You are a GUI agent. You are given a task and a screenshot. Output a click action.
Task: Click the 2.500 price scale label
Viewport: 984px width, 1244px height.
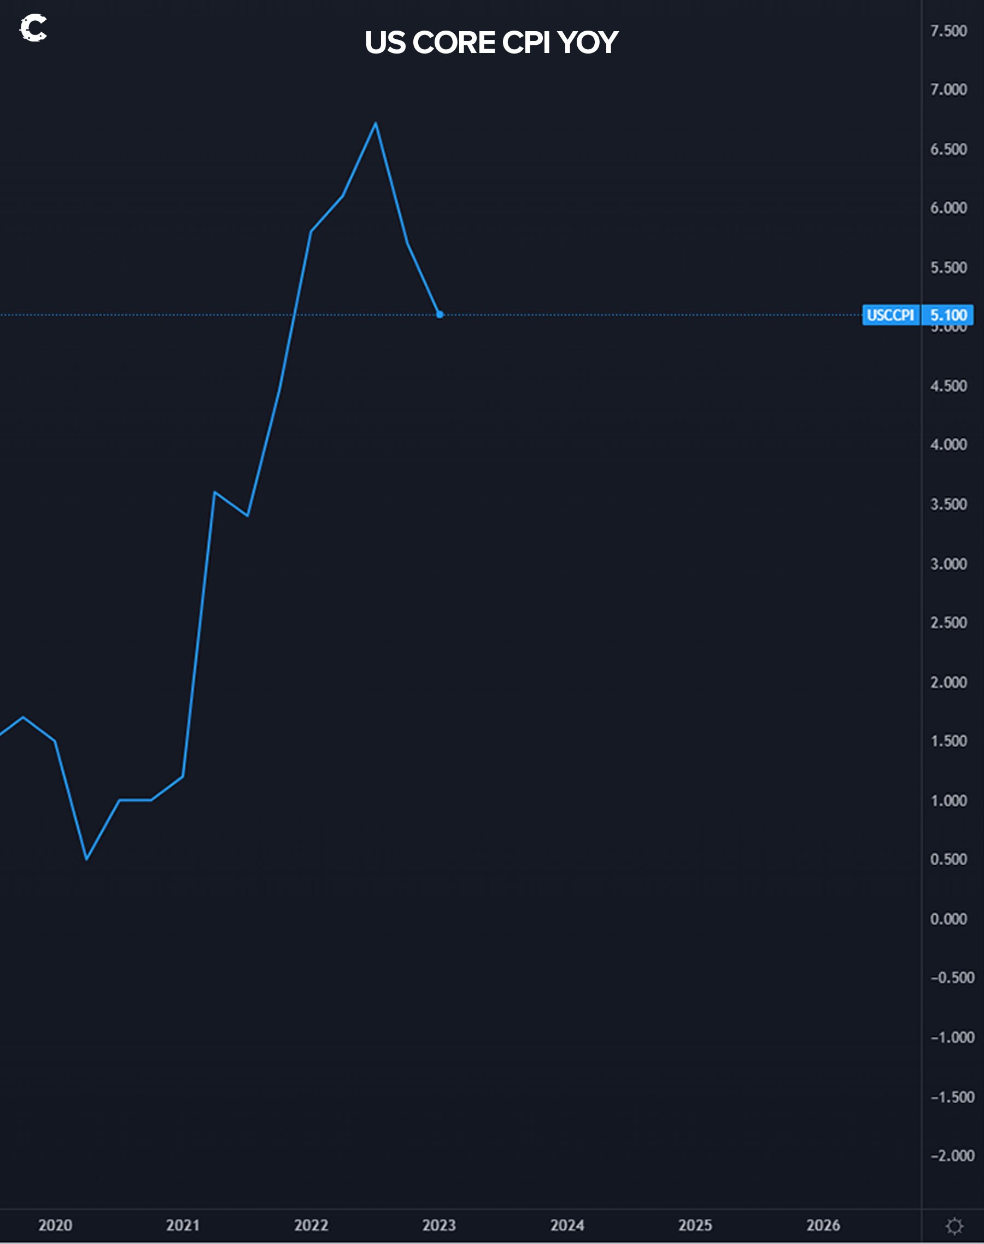point(948,623)
